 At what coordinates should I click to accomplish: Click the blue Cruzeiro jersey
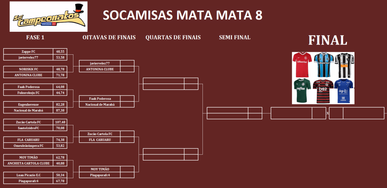(343, 91)
